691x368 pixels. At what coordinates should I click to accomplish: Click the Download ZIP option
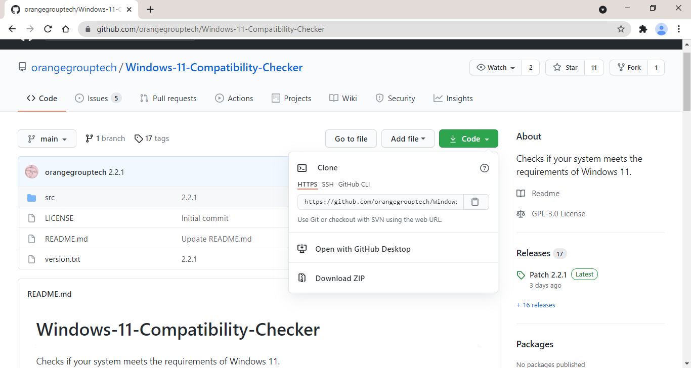coord(339,278)
